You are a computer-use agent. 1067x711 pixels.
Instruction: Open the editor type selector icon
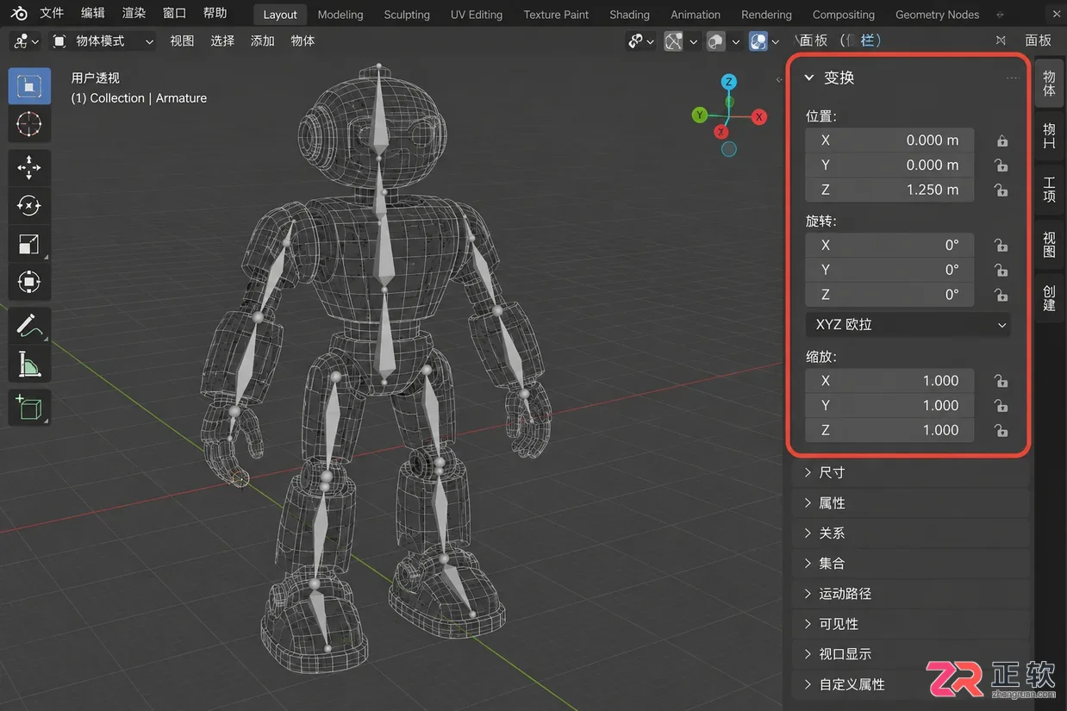click(x=24, y=41)
